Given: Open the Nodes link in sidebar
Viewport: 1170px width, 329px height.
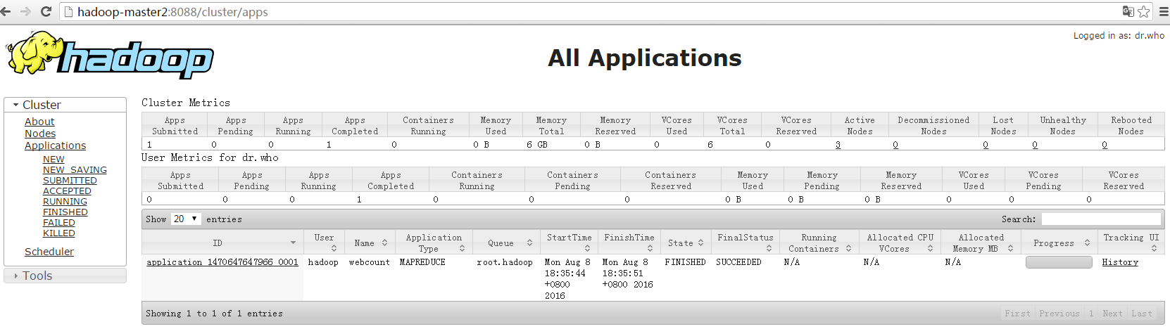Looking at the screenshot, I should tap(40, 134).
